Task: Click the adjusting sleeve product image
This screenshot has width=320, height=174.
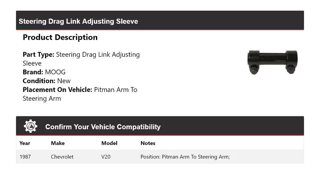Action: click(x=272, y=62)
